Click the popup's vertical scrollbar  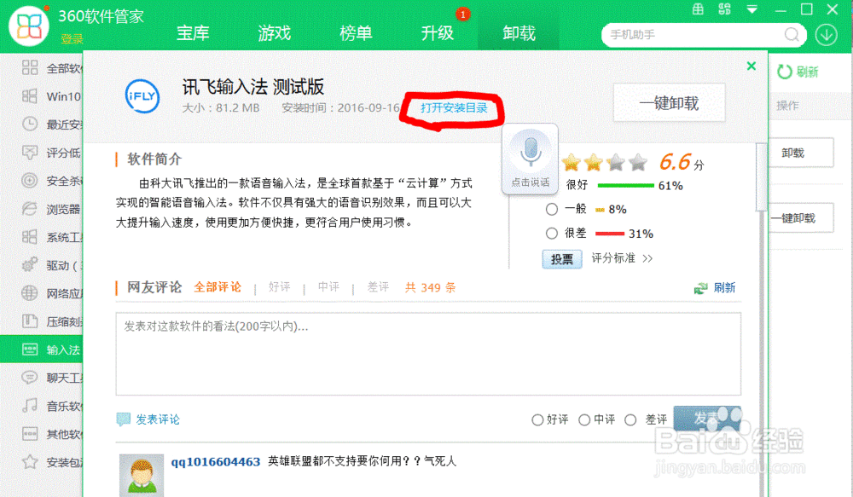coord(762,177)
